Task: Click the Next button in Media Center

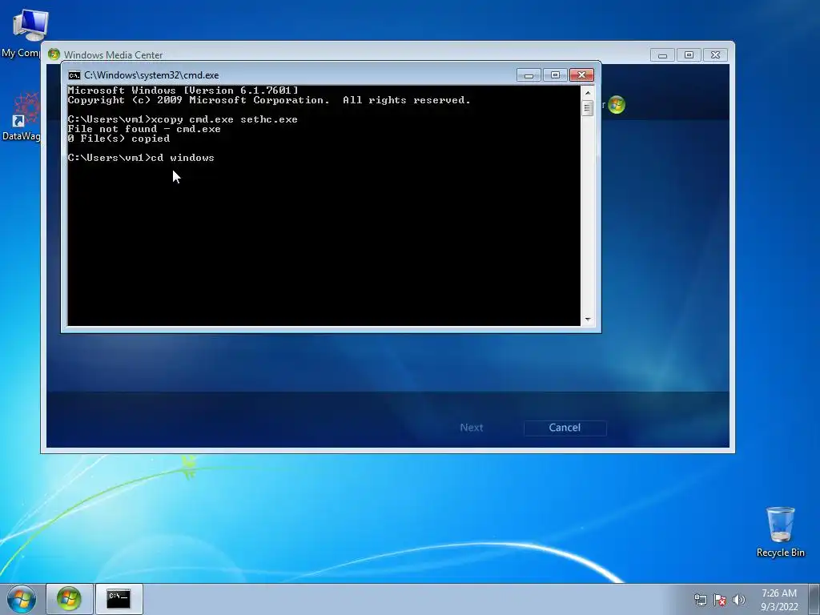Action: (x=471, y=428)
